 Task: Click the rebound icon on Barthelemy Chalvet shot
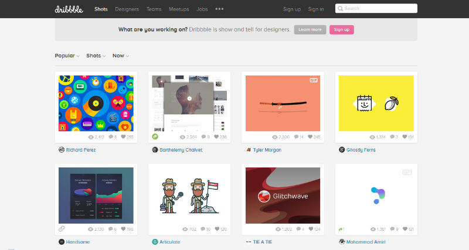coord(154,136)
